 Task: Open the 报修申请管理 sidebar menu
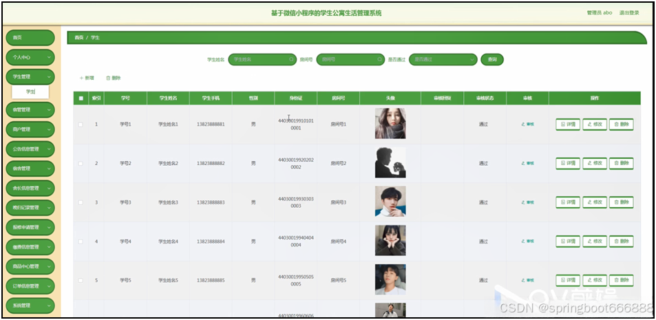click(x=30, y=227)
